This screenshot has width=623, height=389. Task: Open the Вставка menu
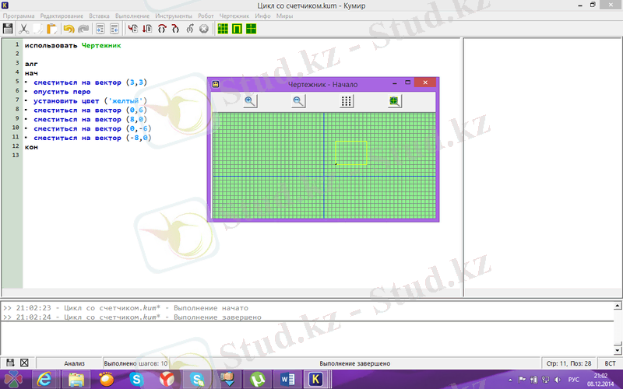click(99, 16)
